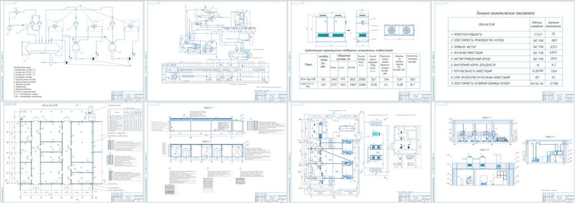This screenshot has width=575, height=203.
Task: Click the 'СРОК ОКУПАЕМОСТИ РЕАЛЬНЫХ ИНВЕСТИЦИЙ' row
Action: (x=505, y=77)
